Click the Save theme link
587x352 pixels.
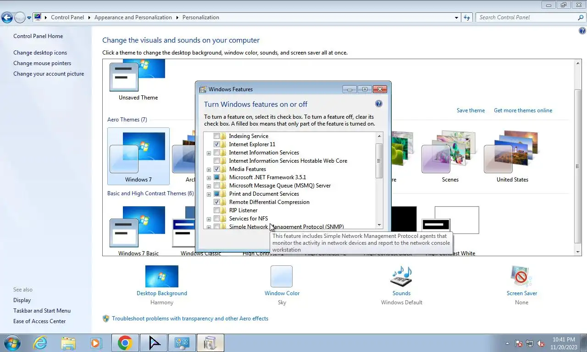point(471,110)
